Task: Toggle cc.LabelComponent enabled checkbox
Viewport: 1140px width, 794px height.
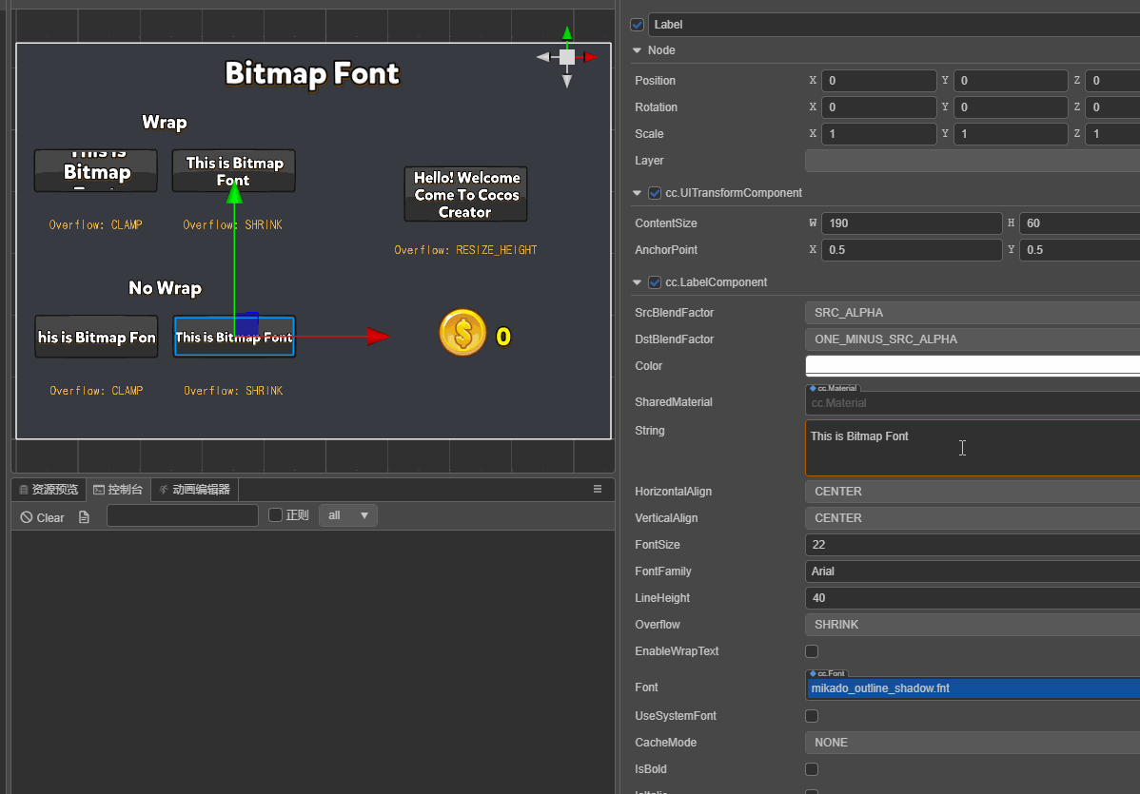Action: coord(655,282)
